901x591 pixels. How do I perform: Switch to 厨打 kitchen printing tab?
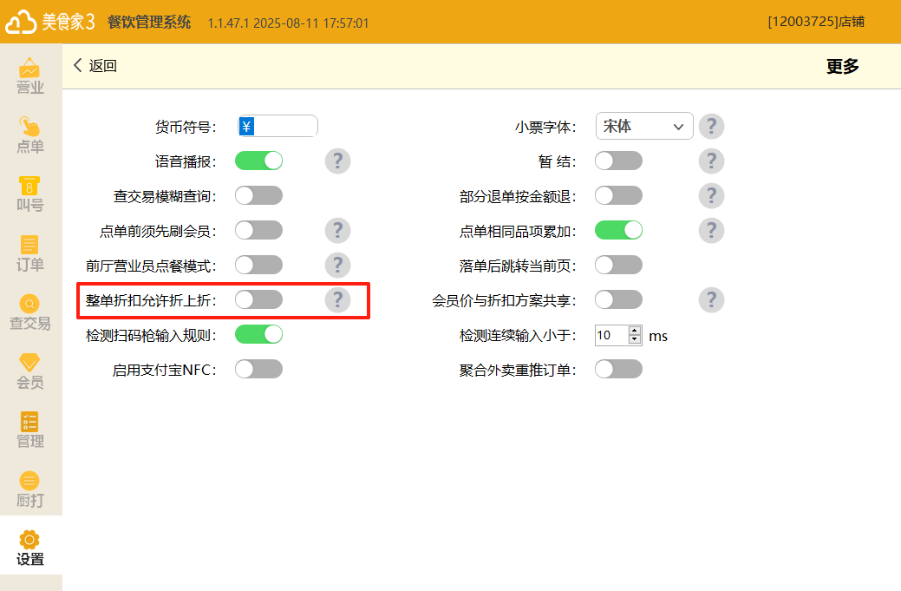coord(30,489)
